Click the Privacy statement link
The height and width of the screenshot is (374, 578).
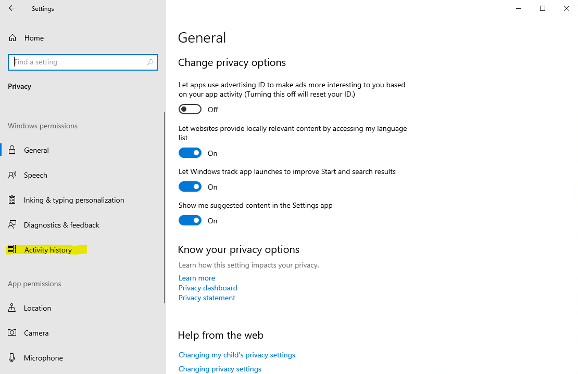coord(207,298)
